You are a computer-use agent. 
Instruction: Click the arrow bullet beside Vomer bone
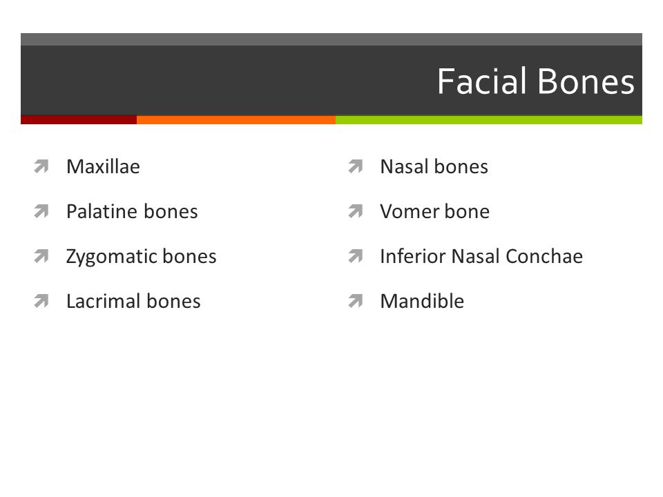pos(356,211)
